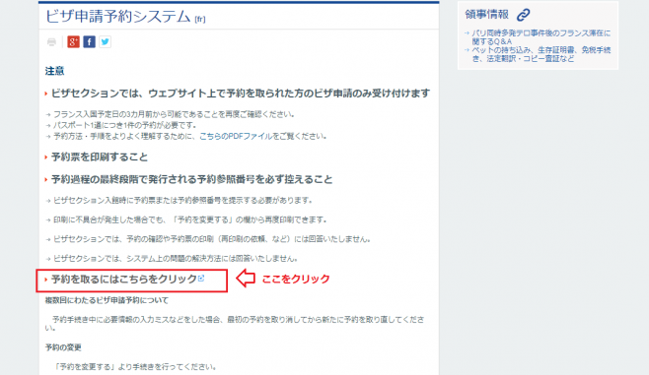Click line ビザセクション入館時に予約票または予約参照番号
The image size is (649, 375).
point(182,201)
